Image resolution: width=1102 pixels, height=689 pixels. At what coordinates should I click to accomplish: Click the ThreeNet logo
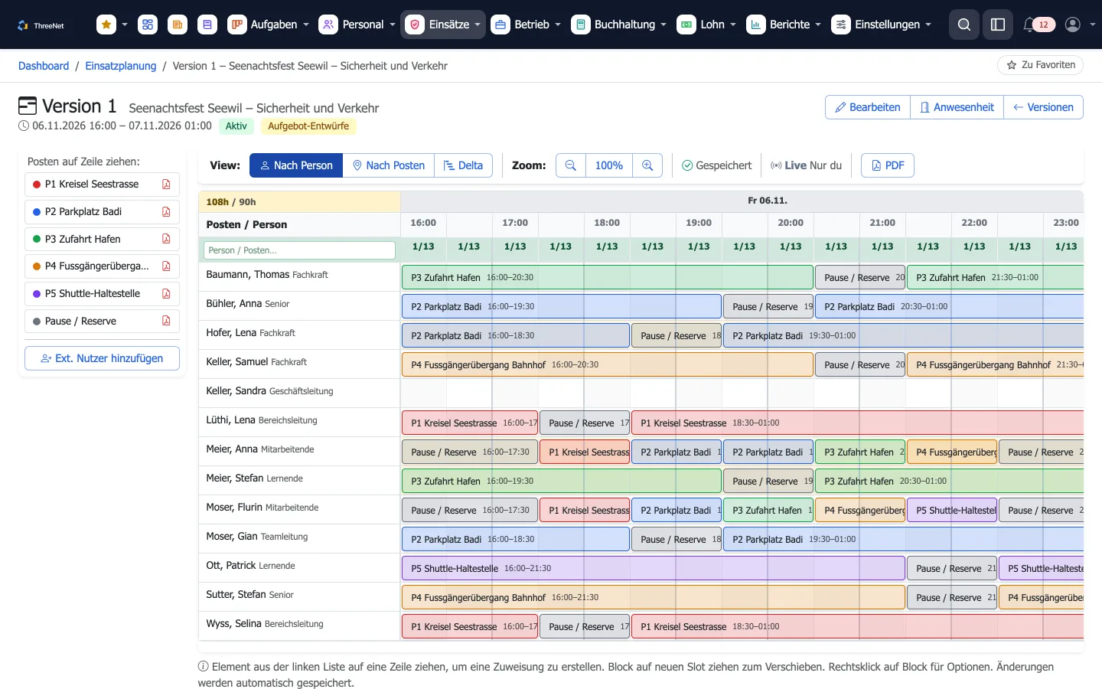(x=41, y=25)
